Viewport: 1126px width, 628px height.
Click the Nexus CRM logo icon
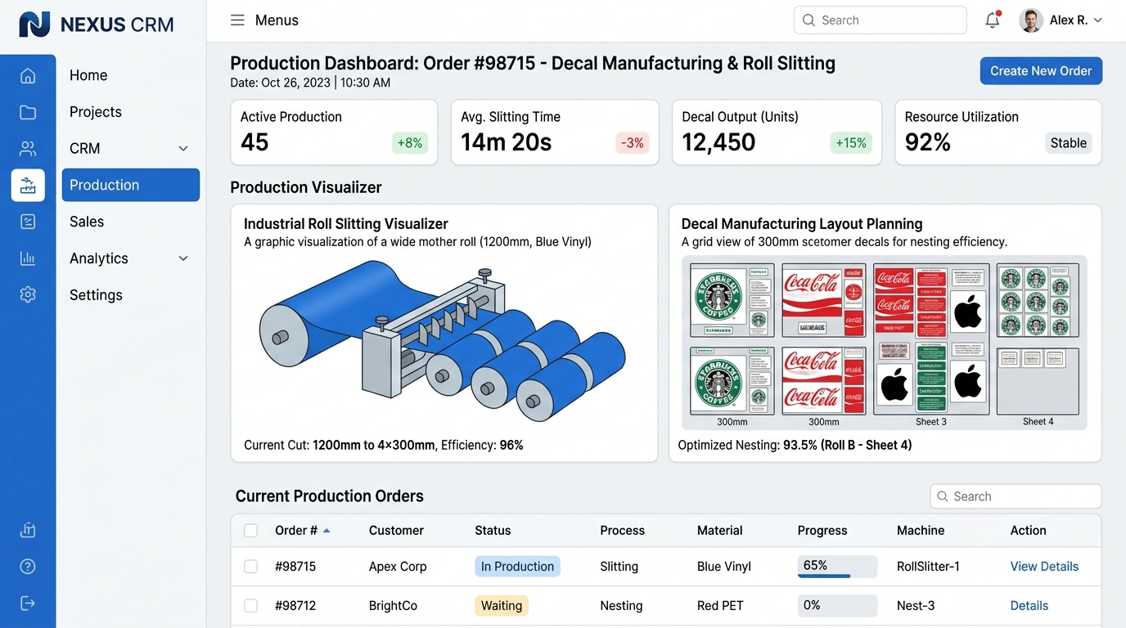[34, 25]
